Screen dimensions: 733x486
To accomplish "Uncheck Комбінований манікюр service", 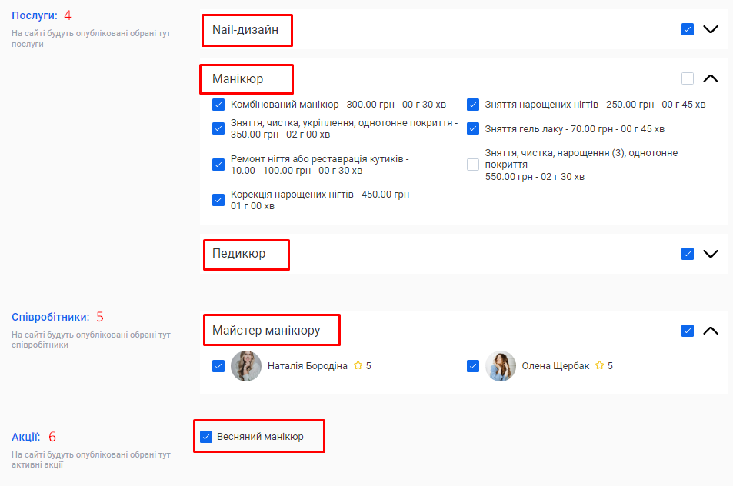I will (218, 105).
